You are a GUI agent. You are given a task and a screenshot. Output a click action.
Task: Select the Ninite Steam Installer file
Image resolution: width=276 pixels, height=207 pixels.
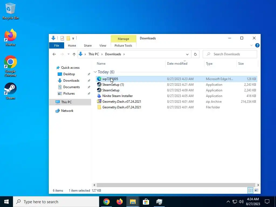(x=176, y=96)
